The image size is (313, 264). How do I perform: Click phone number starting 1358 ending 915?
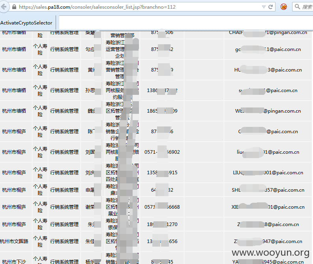click(x=162, y=172)
